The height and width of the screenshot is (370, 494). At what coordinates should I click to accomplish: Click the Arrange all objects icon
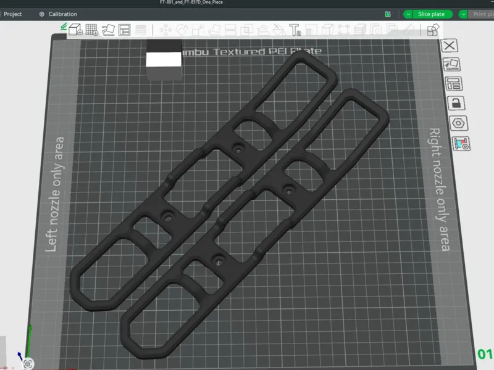pos(125,30)
